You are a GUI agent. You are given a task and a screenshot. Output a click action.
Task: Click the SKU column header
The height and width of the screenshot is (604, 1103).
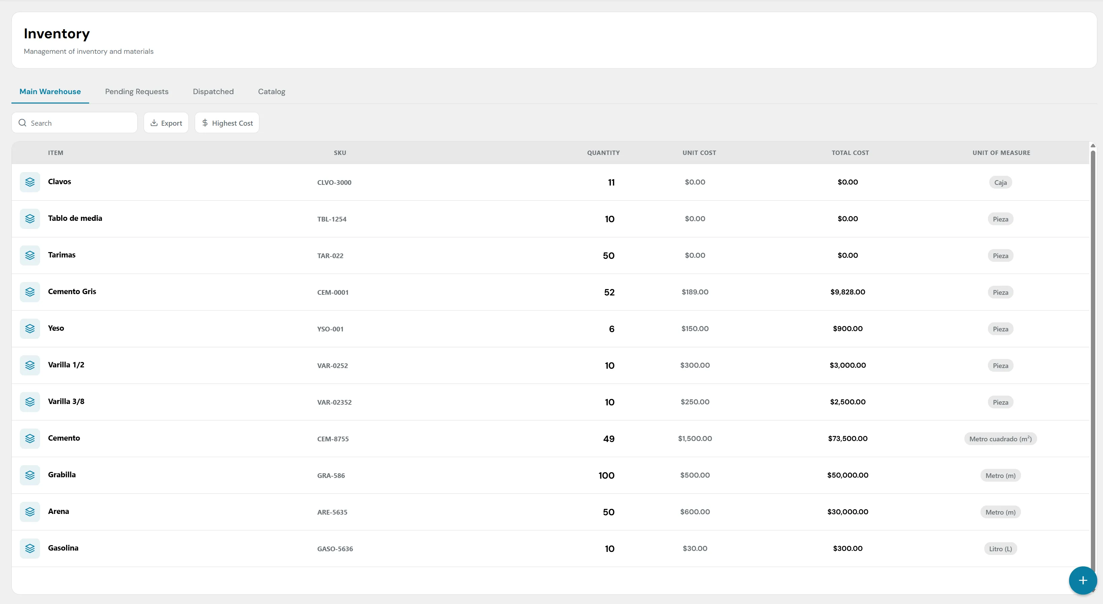[340, 153]
